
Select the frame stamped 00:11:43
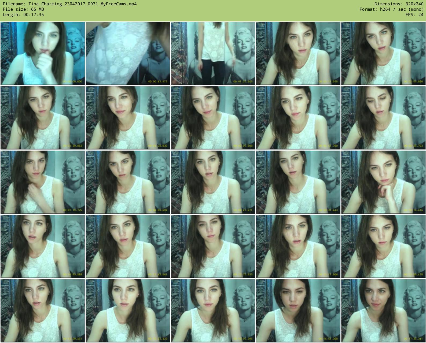click(128, 246)
